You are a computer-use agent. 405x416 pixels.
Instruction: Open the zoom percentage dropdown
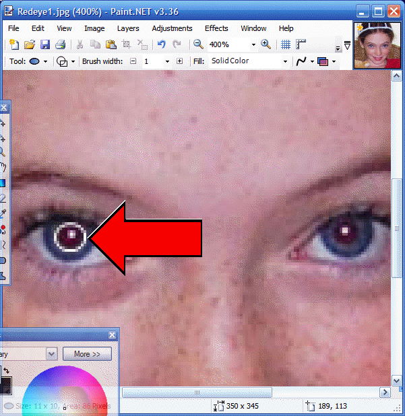253,44
